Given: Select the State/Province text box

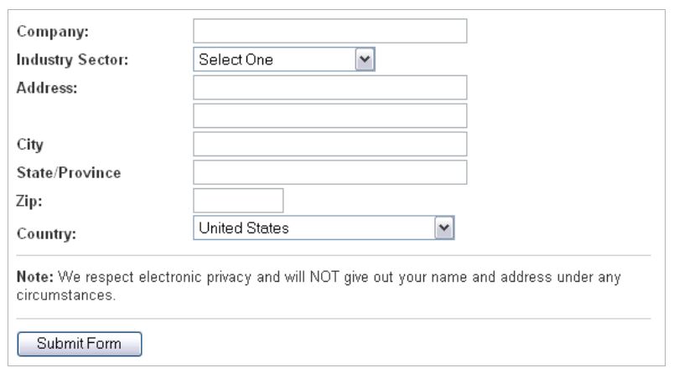Looking at the screenshot, I should tap(329, 172).
